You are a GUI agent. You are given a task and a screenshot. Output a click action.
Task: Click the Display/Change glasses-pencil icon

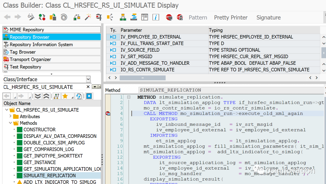pyautogui.click(x=31, y=17)
